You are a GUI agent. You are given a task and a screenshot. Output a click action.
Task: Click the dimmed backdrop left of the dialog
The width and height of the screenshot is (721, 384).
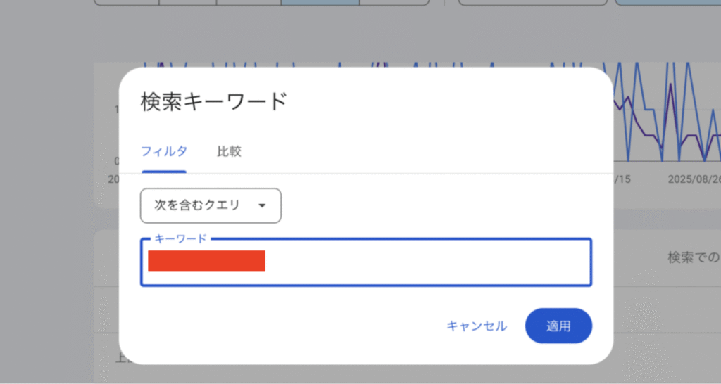49,211
